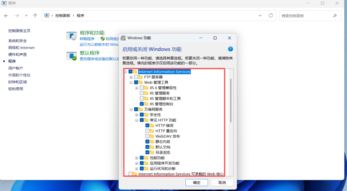Image resolution: width=347 pixels, height=191 pixels.
Task: Select 控制面板 breadcrumb in address bar
Action: [x=63, y=16]
